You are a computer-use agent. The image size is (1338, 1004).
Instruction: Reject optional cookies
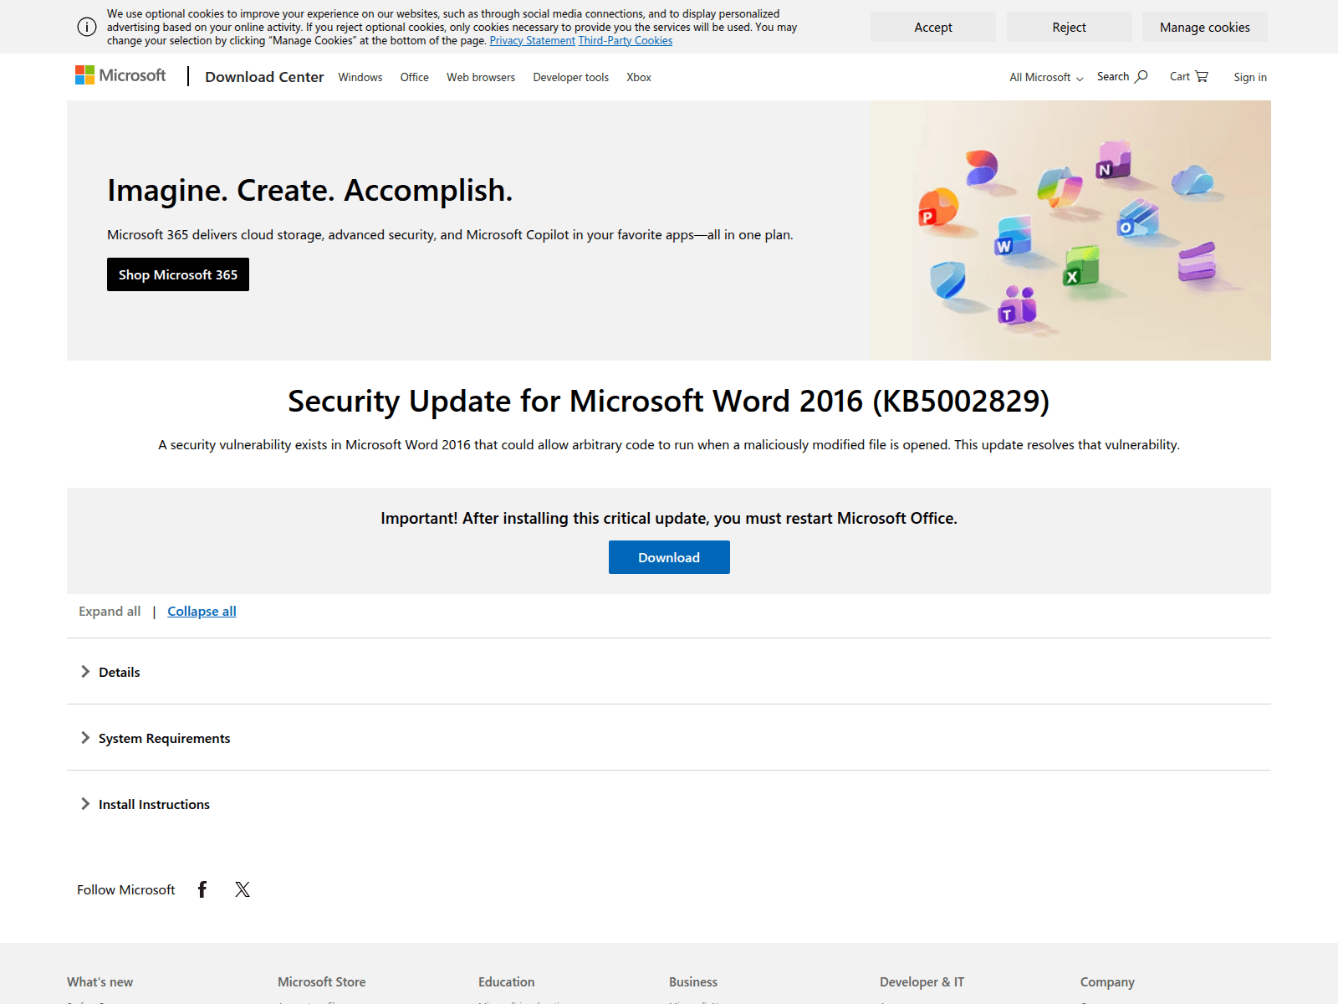point(1069,27)
